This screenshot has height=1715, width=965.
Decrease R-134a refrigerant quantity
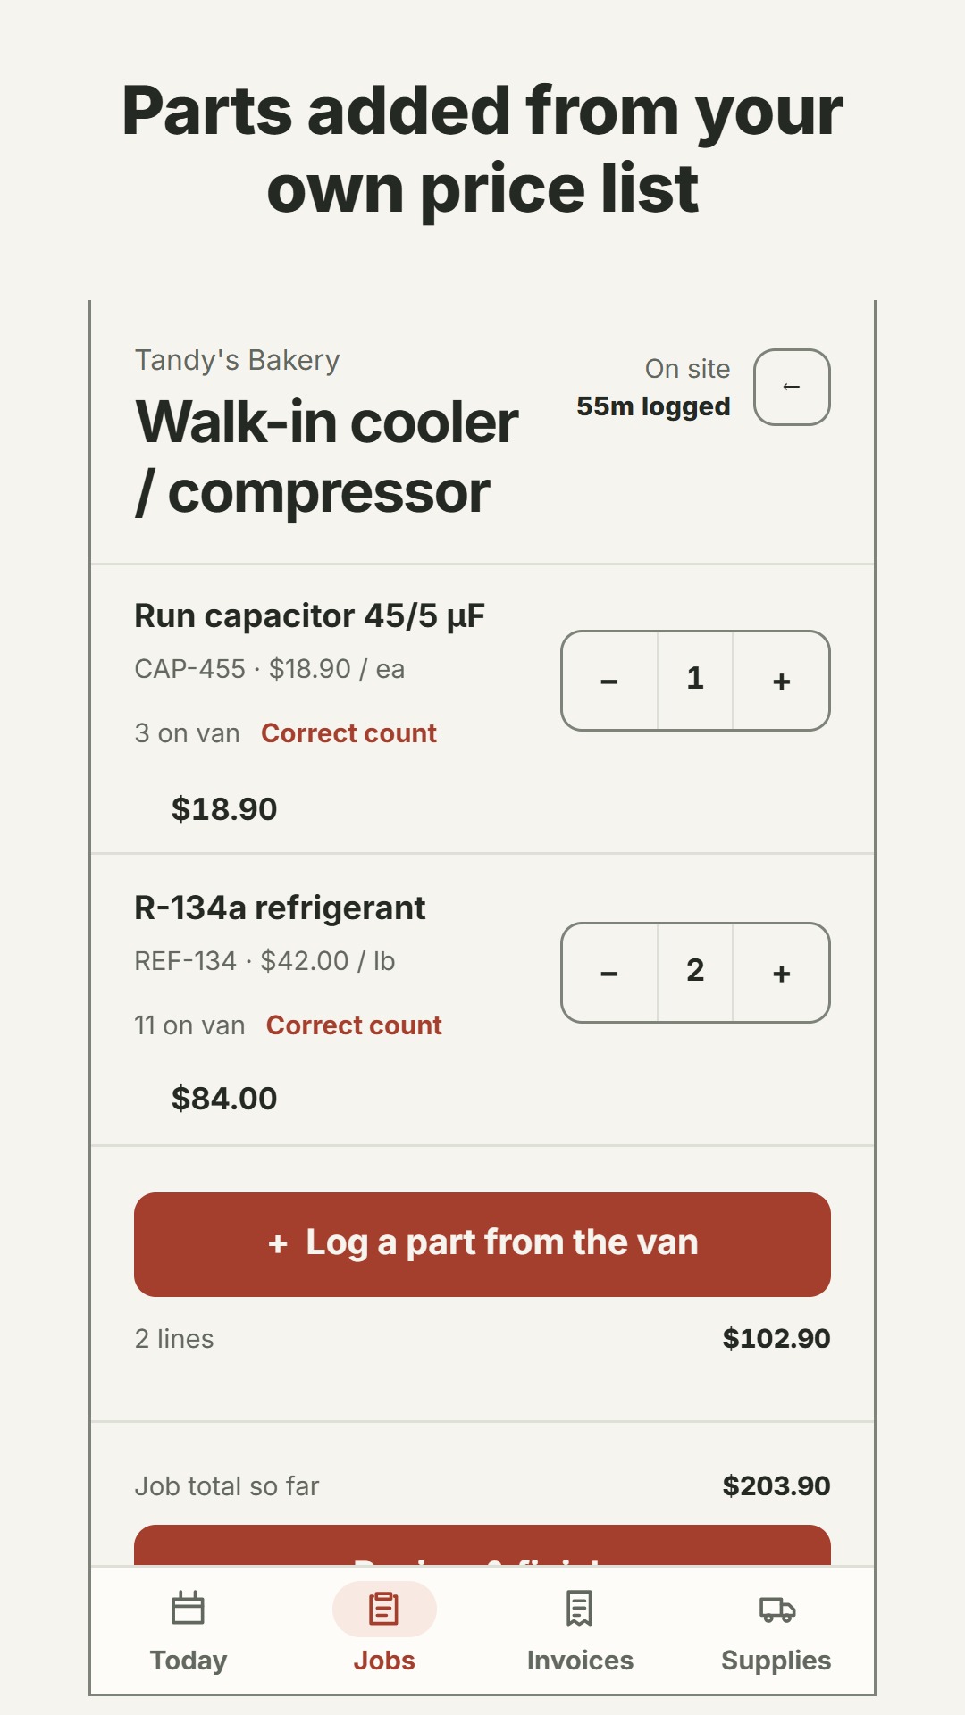click(609, 973)
